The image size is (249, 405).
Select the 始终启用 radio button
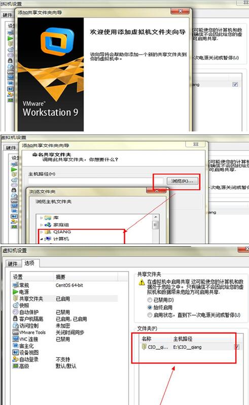(x=150, y=308)
